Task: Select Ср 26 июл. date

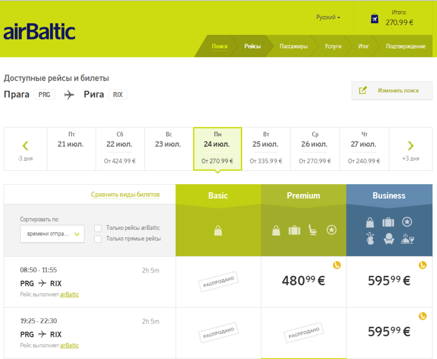Action: pos(315,149)
